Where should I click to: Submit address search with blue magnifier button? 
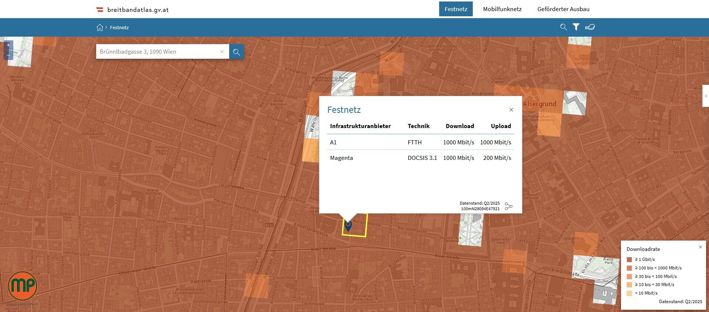pos(237,52)
